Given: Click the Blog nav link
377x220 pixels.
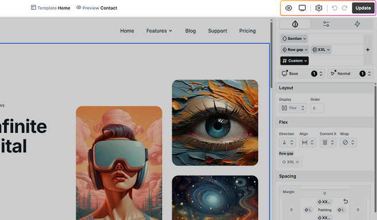Looking at the screenshot, I should coord(190,31).
